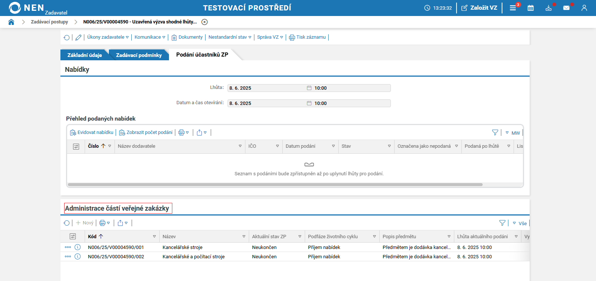596x281 pixels.
Task: Open row actions for N006/25/V00004590/002
Action: point(68,256)
